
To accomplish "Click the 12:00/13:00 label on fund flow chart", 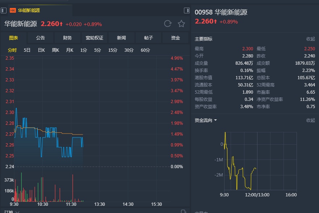I will 257,195.
